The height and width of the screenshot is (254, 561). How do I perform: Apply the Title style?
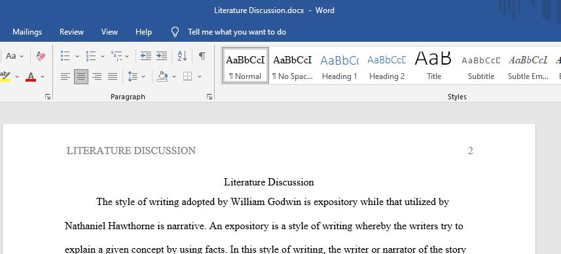click(433, 66)
